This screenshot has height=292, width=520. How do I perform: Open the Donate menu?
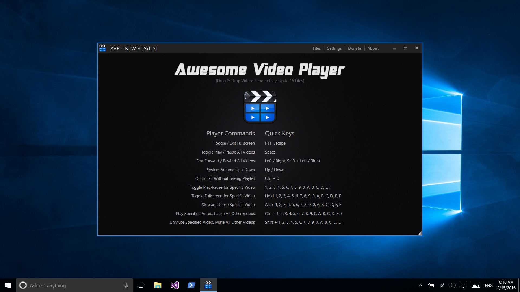coord(354,48)
